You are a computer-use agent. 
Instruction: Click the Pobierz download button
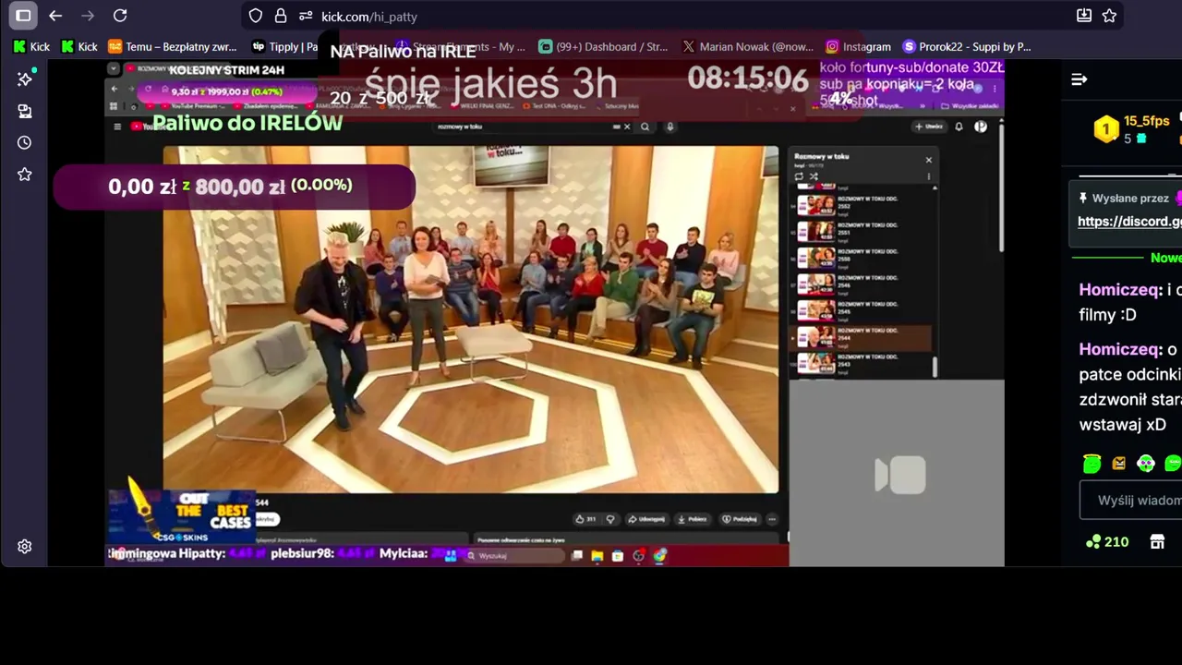point(693,519)
